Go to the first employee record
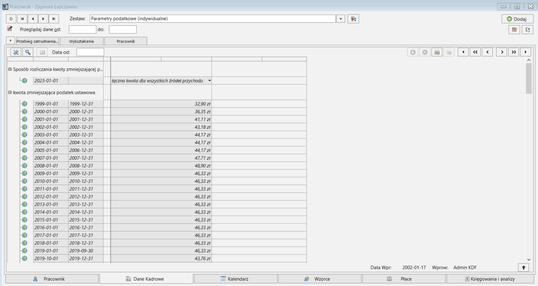This screenshot has width=538, height=286. 22,19
